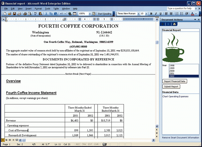Click spelling status book icon
The width and height of the screenshot is (202, 147).
pos(105,144)
